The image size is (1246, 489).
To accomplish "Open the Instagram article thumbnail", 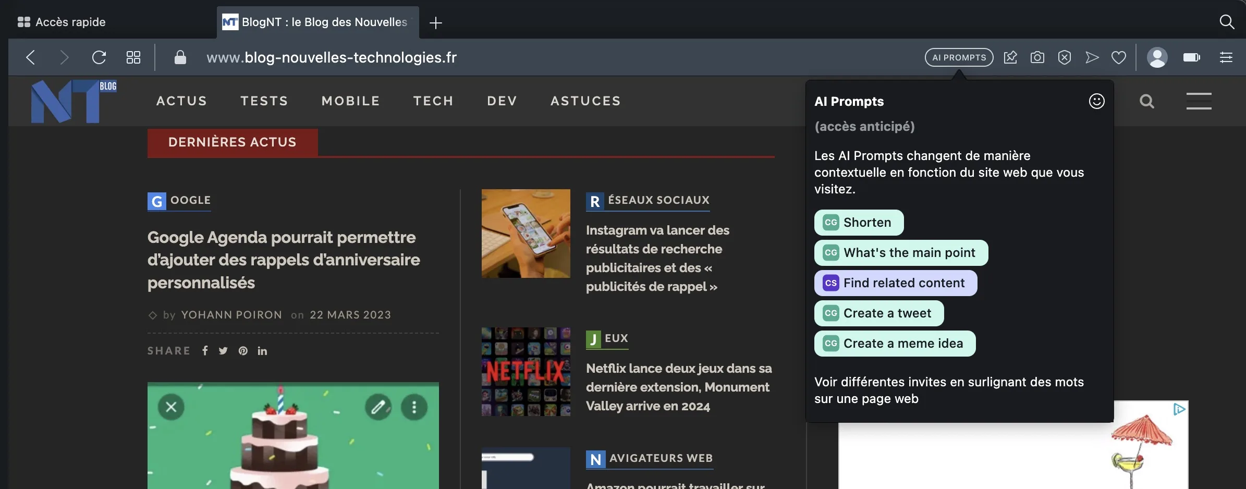I will [x=526, y=234].
